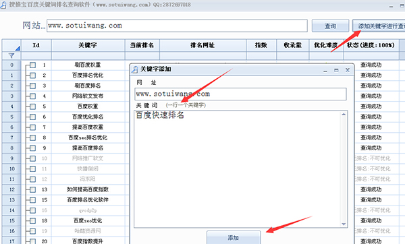Click 查询成功 status in 刷百度权重 row
This screenshot has width=405, height=244.
pyautogui.click(x=371, y=65)
